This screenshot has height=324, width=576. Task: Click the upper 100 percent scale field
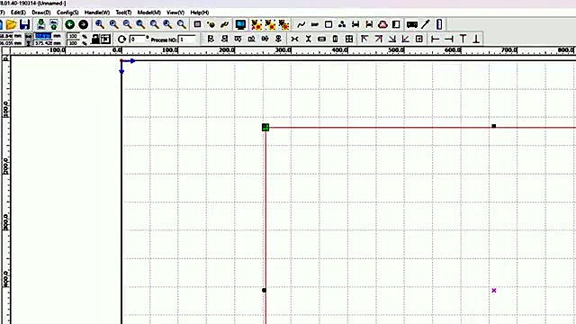(74, 36)
